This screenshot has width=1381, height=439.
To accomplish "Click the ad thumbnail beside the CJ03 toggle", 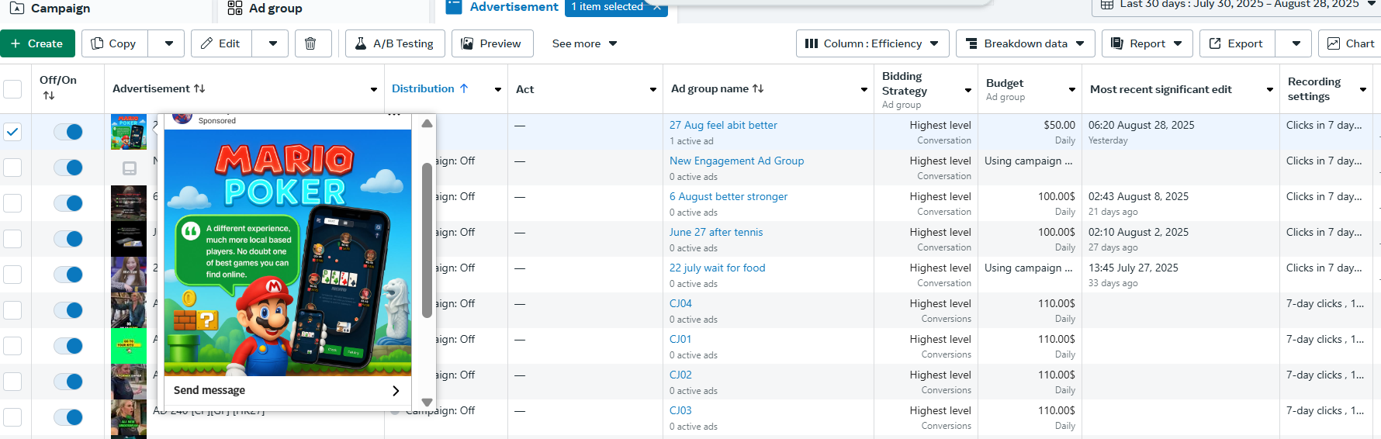I will click(129, 419).
